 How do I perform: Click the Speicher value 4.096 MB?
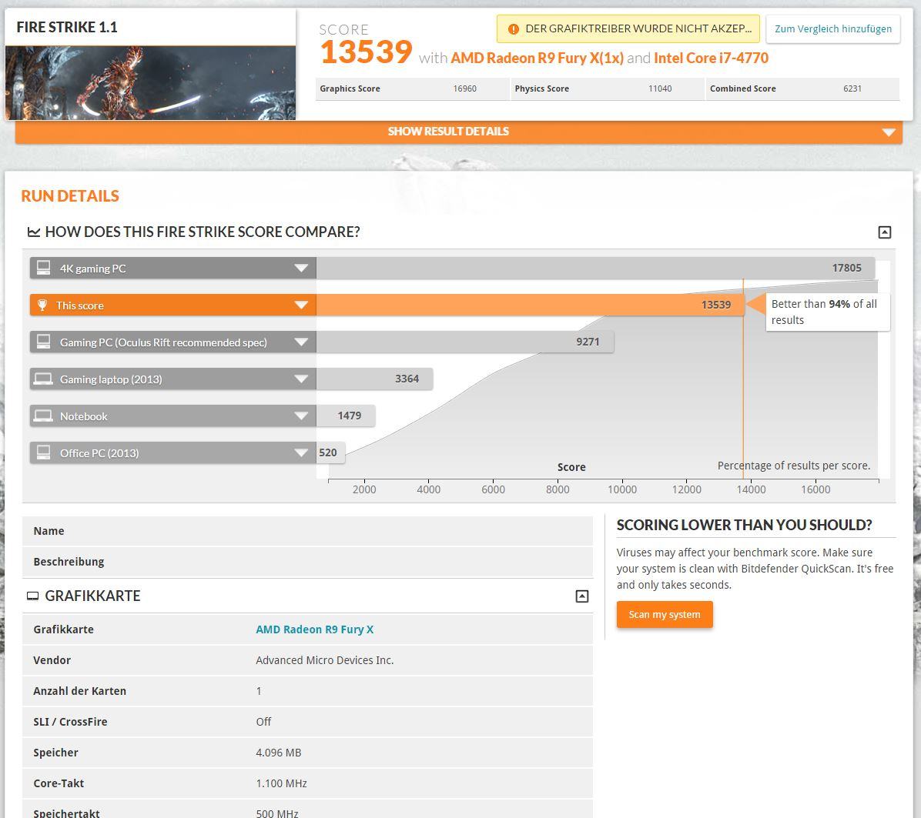tap(279, 753)
